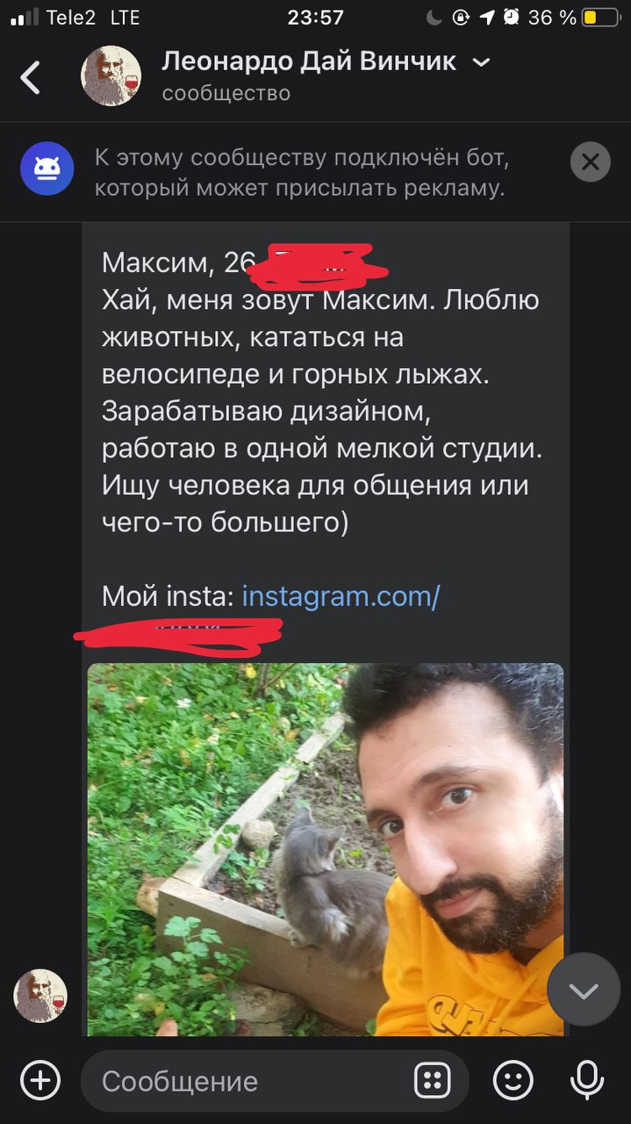Image resolution: width=631 pixels, height=1124 pixels.
Task: Tap the Максим profile message text
Action: click(x=321, y=393)
